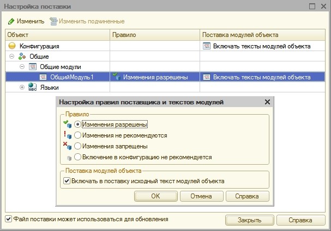The height and width of the screenshot is (231, 331).
Task: Click module text icon in Конфигурация row
Action: [x=207, y=46]
